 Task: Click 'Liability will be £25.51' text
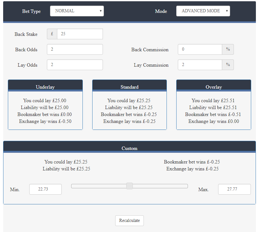pos(213,108)
